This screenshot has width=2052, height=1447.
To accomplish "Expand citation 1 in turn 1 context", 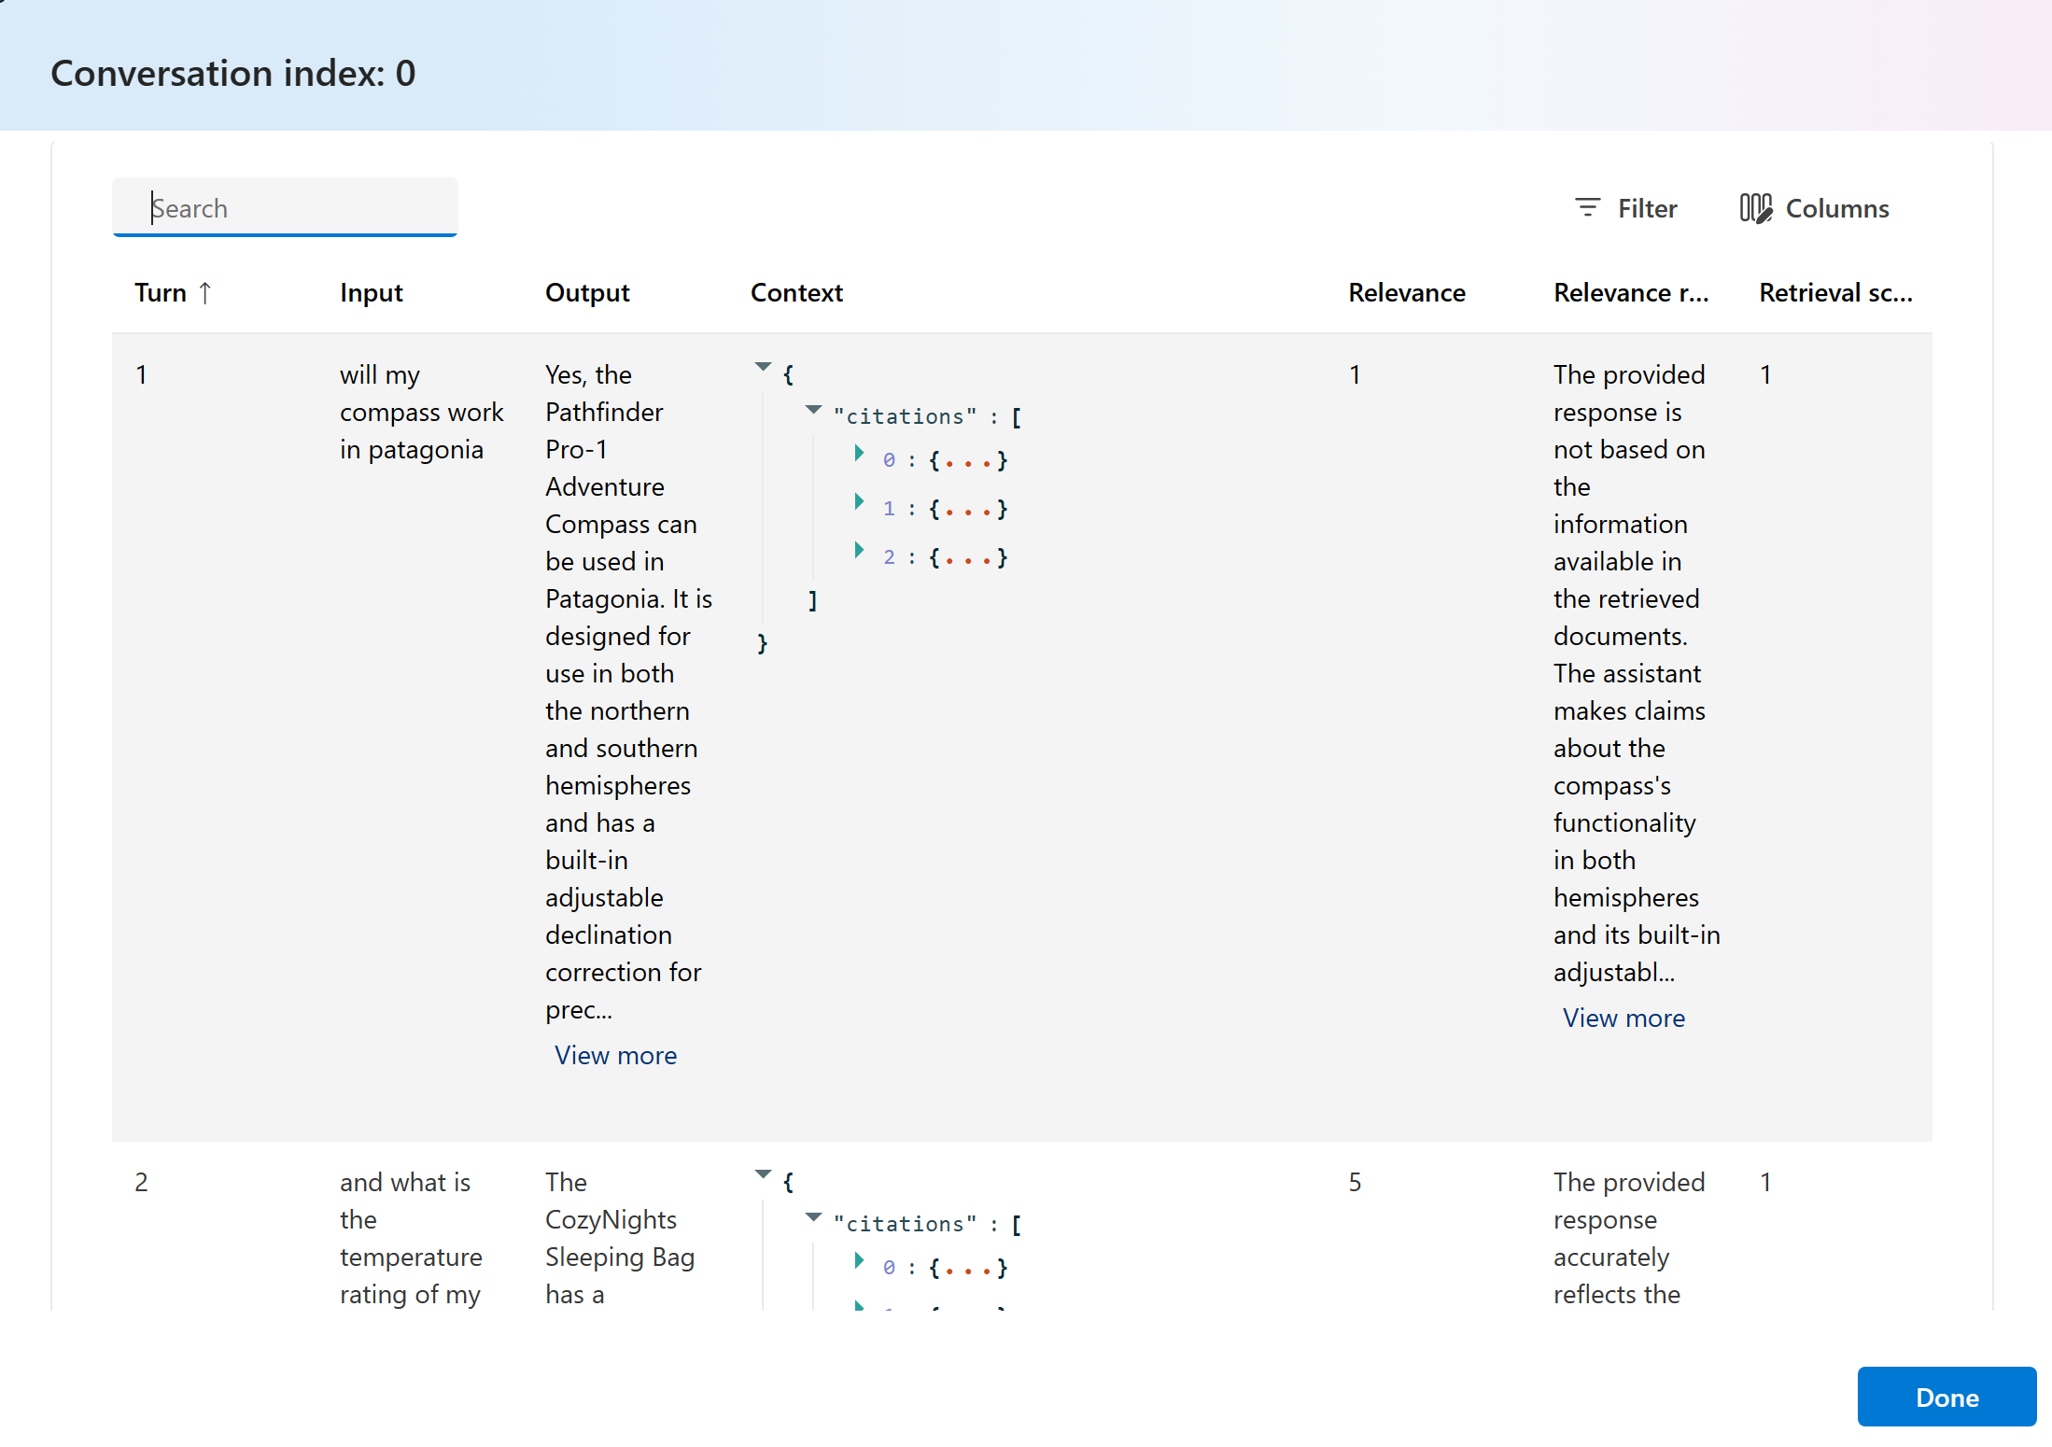I will tap(859, 502).
